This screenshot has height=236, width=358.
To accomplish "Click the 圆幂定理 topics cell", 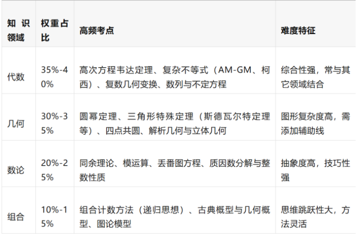I will point(175,123).
